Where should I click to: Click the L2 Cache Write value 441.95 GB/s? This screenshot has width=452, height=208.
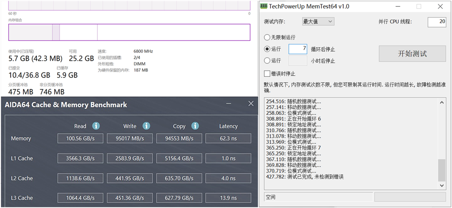coord(130,178)
